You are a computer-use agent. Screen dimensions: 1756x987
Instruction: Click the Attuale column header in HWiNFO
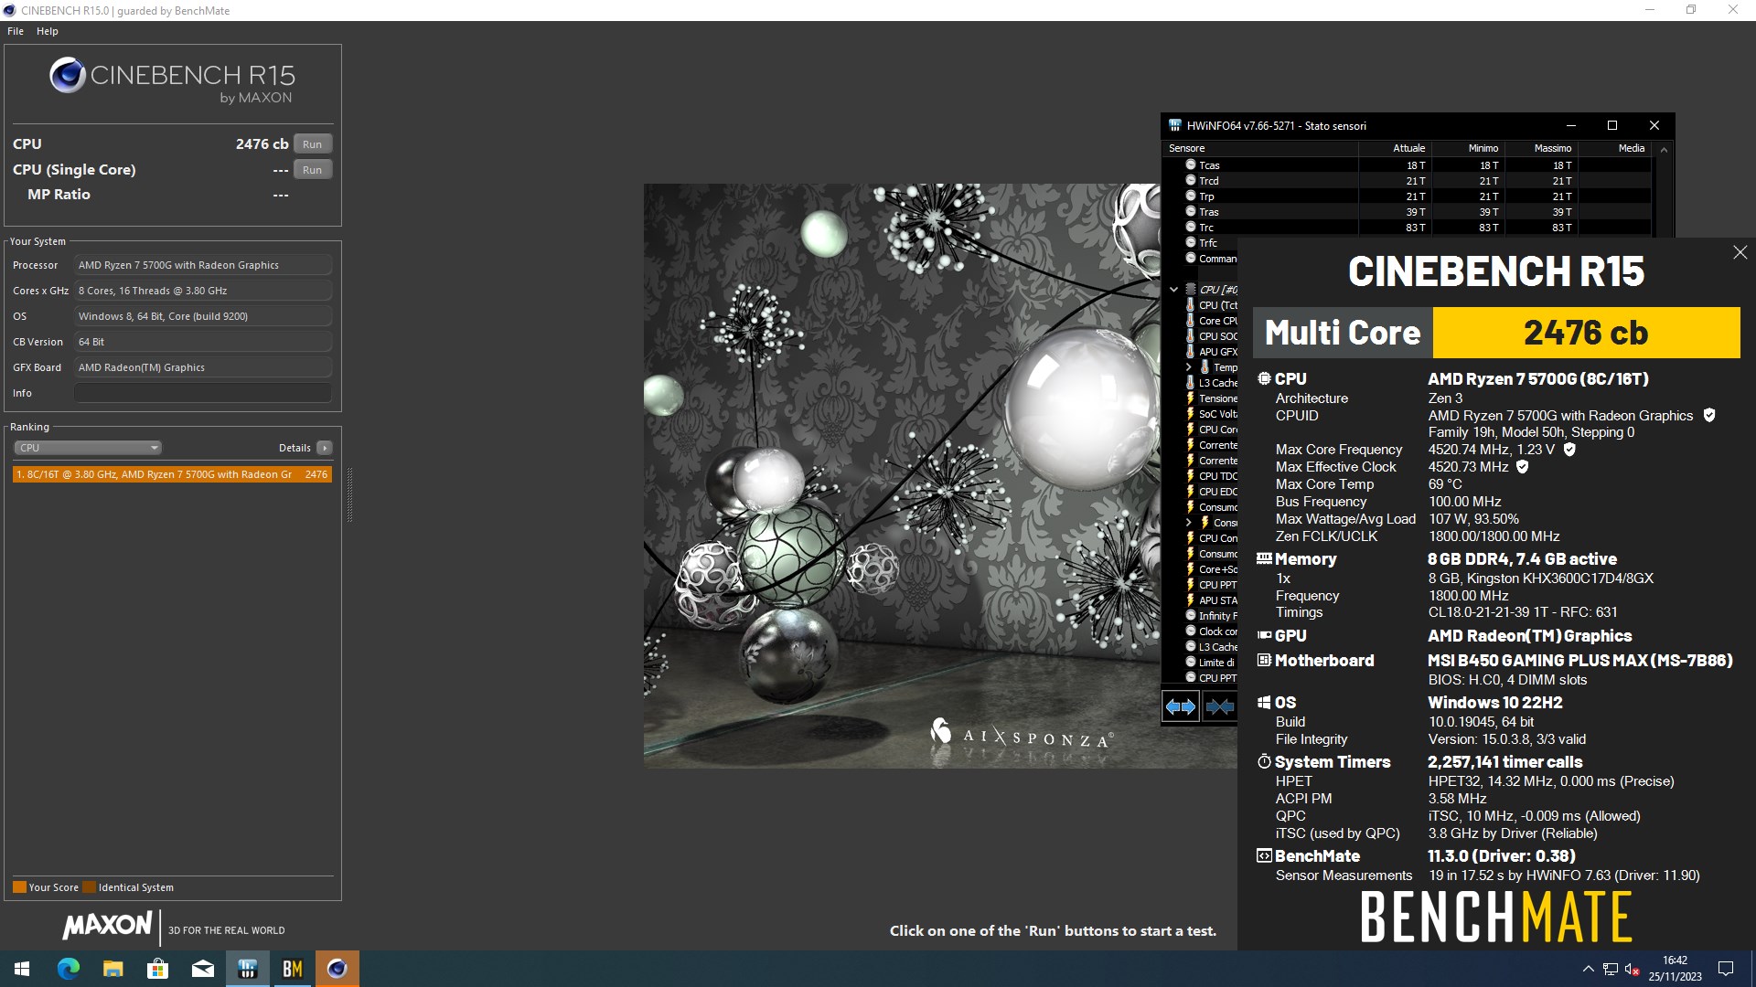tap(1395, 148)
